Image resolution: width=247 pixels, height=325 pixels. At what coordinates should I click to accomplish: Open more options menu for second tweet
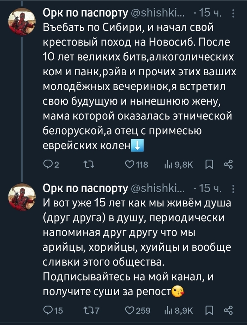(x=233, y=189)
